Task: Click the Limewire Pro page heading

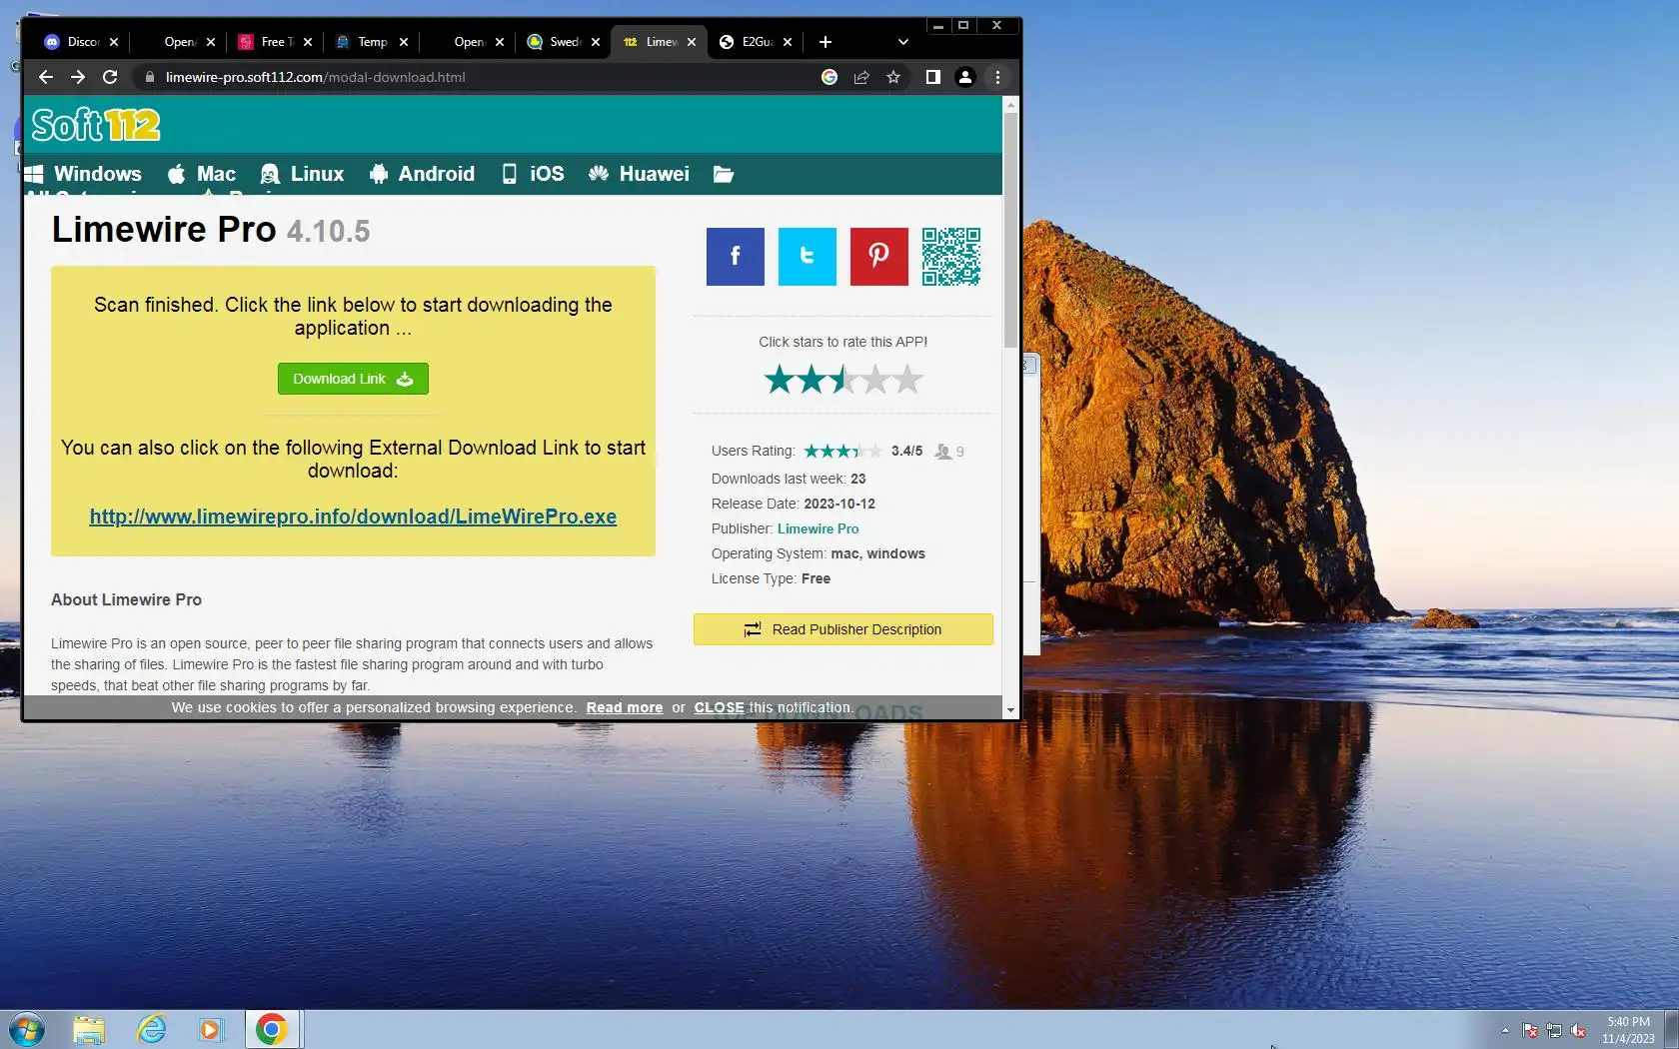Action: click(211, 230)
